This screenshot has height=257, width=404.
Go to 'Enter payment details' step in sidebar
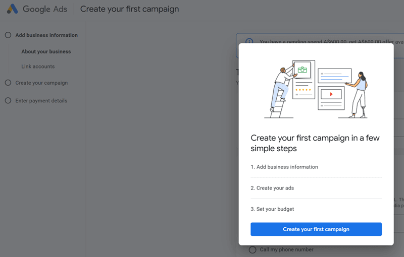coord(41,101)
